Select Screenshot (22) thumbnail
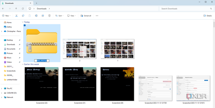The image size is (215, 108). coord(41,84)
